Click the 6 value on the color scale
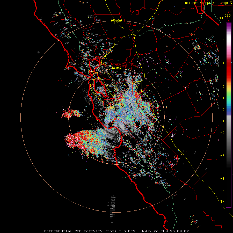This screenshot has width=233, height=233. (223, 41)
